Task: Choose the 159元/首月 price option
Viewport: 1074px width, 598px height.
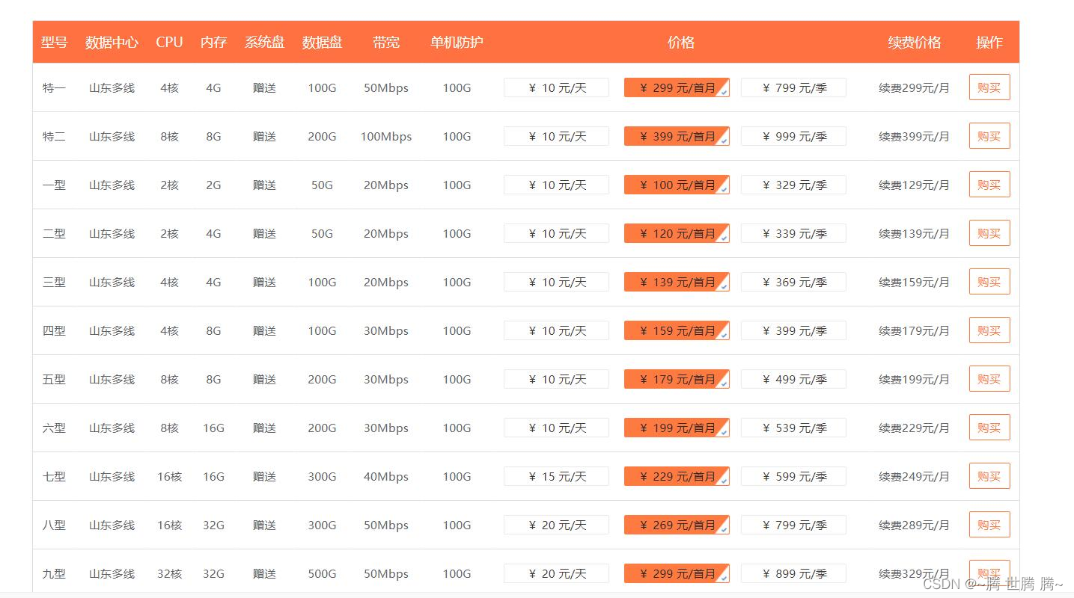Action: [x=677, y=330]
